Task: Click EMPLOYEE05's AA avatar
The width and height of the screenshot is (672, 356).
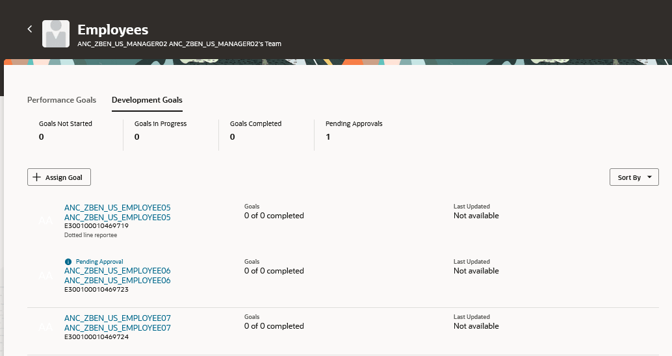Action: 45,221
